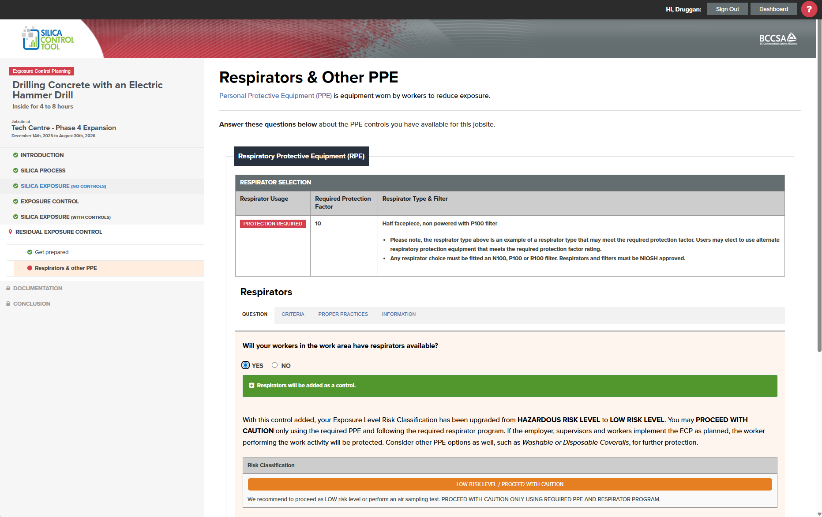The width and height of the screenshot is (822, 517).
Task: Click the orange Low Risk Level bar
Action: pyautogui.click(x=510, y=484)
